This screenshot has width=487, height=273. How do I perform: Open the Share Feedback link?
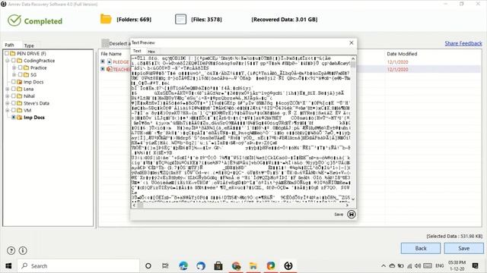(463, 43)
